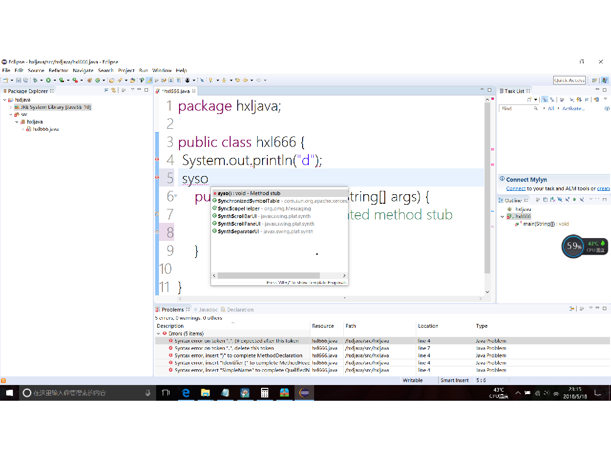Open the Navigate menu

(83, 70)
